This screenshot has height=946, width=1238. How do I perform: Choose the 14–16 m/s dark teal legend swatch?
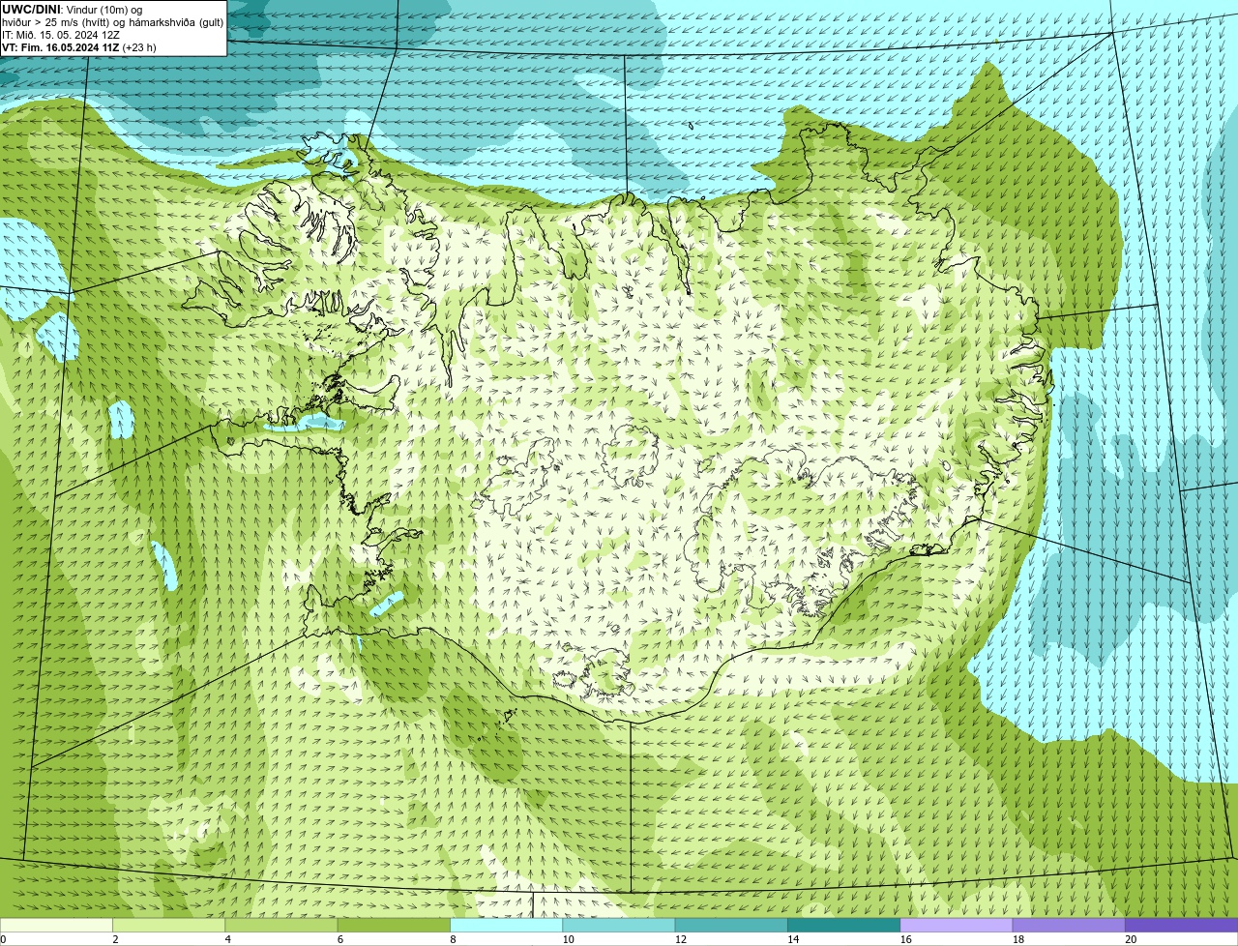point(843,926)
